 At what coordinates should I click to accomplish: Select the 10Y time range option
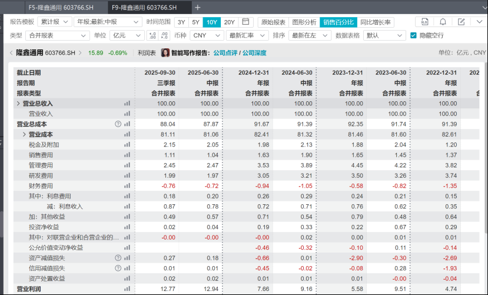tap(211, 22)
